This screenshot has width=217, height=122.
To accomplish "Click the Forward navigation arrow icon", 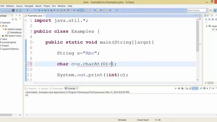I will (113, 10).
